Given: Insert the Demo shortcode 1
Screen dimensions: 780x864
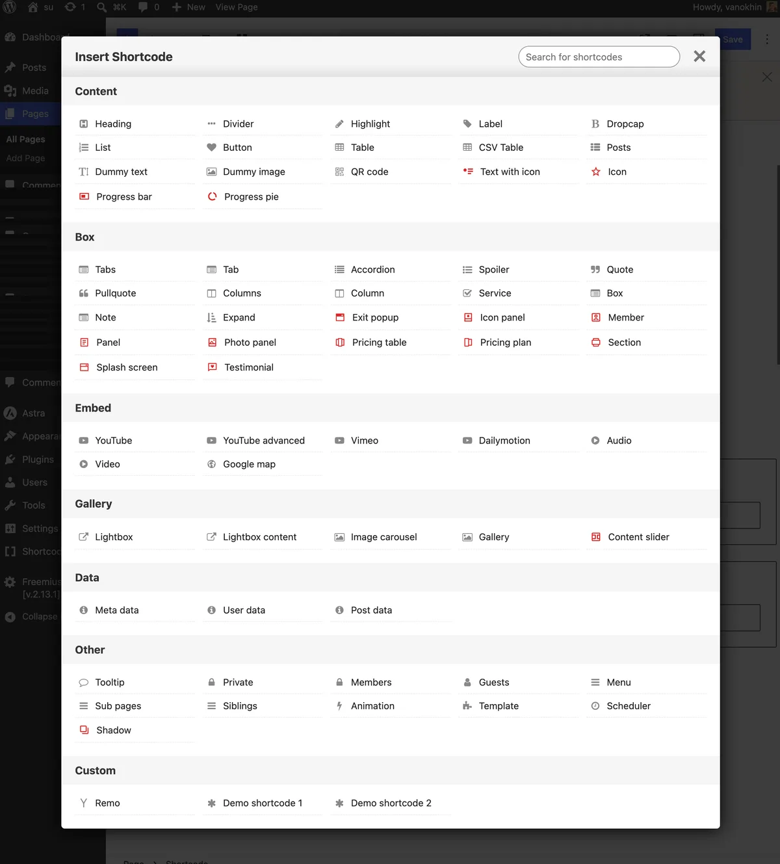Looking at the screenshot, I should pyautogui.click(x=263, y=803).
